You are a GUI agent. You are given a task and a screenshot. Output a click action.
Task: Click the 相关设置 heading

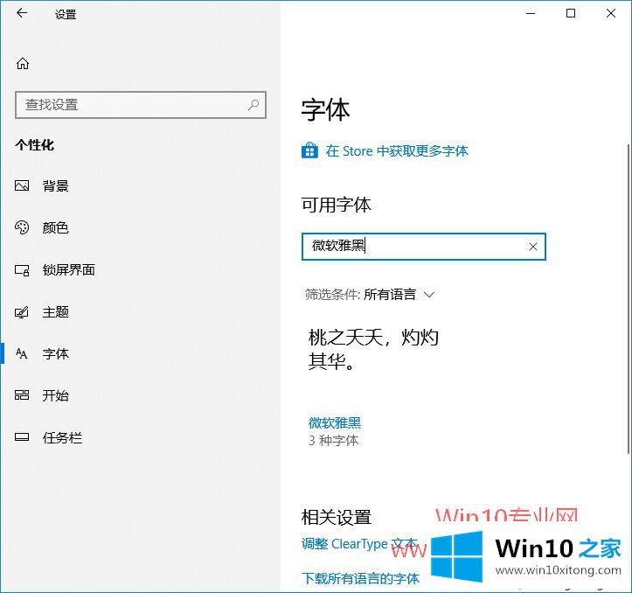[x=337, y=517]
